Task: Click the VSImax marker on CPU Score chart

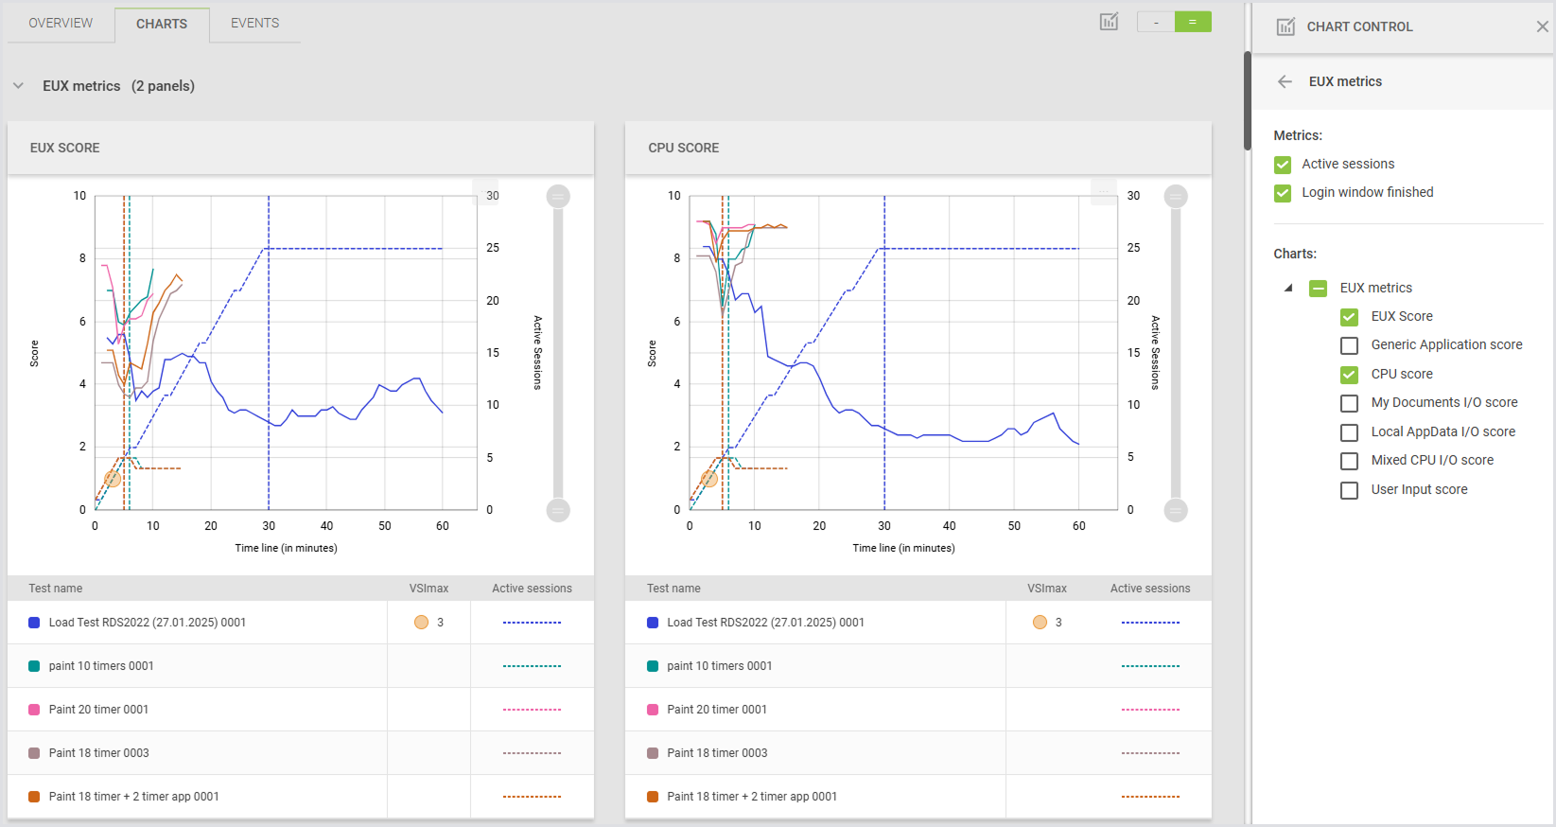Action: (708, 479)
